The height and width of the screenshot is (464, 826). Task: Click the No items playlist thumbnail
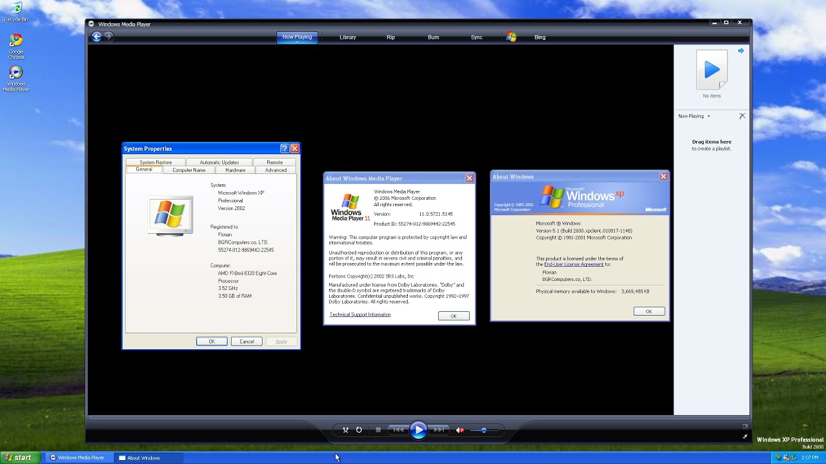(712, 70)
